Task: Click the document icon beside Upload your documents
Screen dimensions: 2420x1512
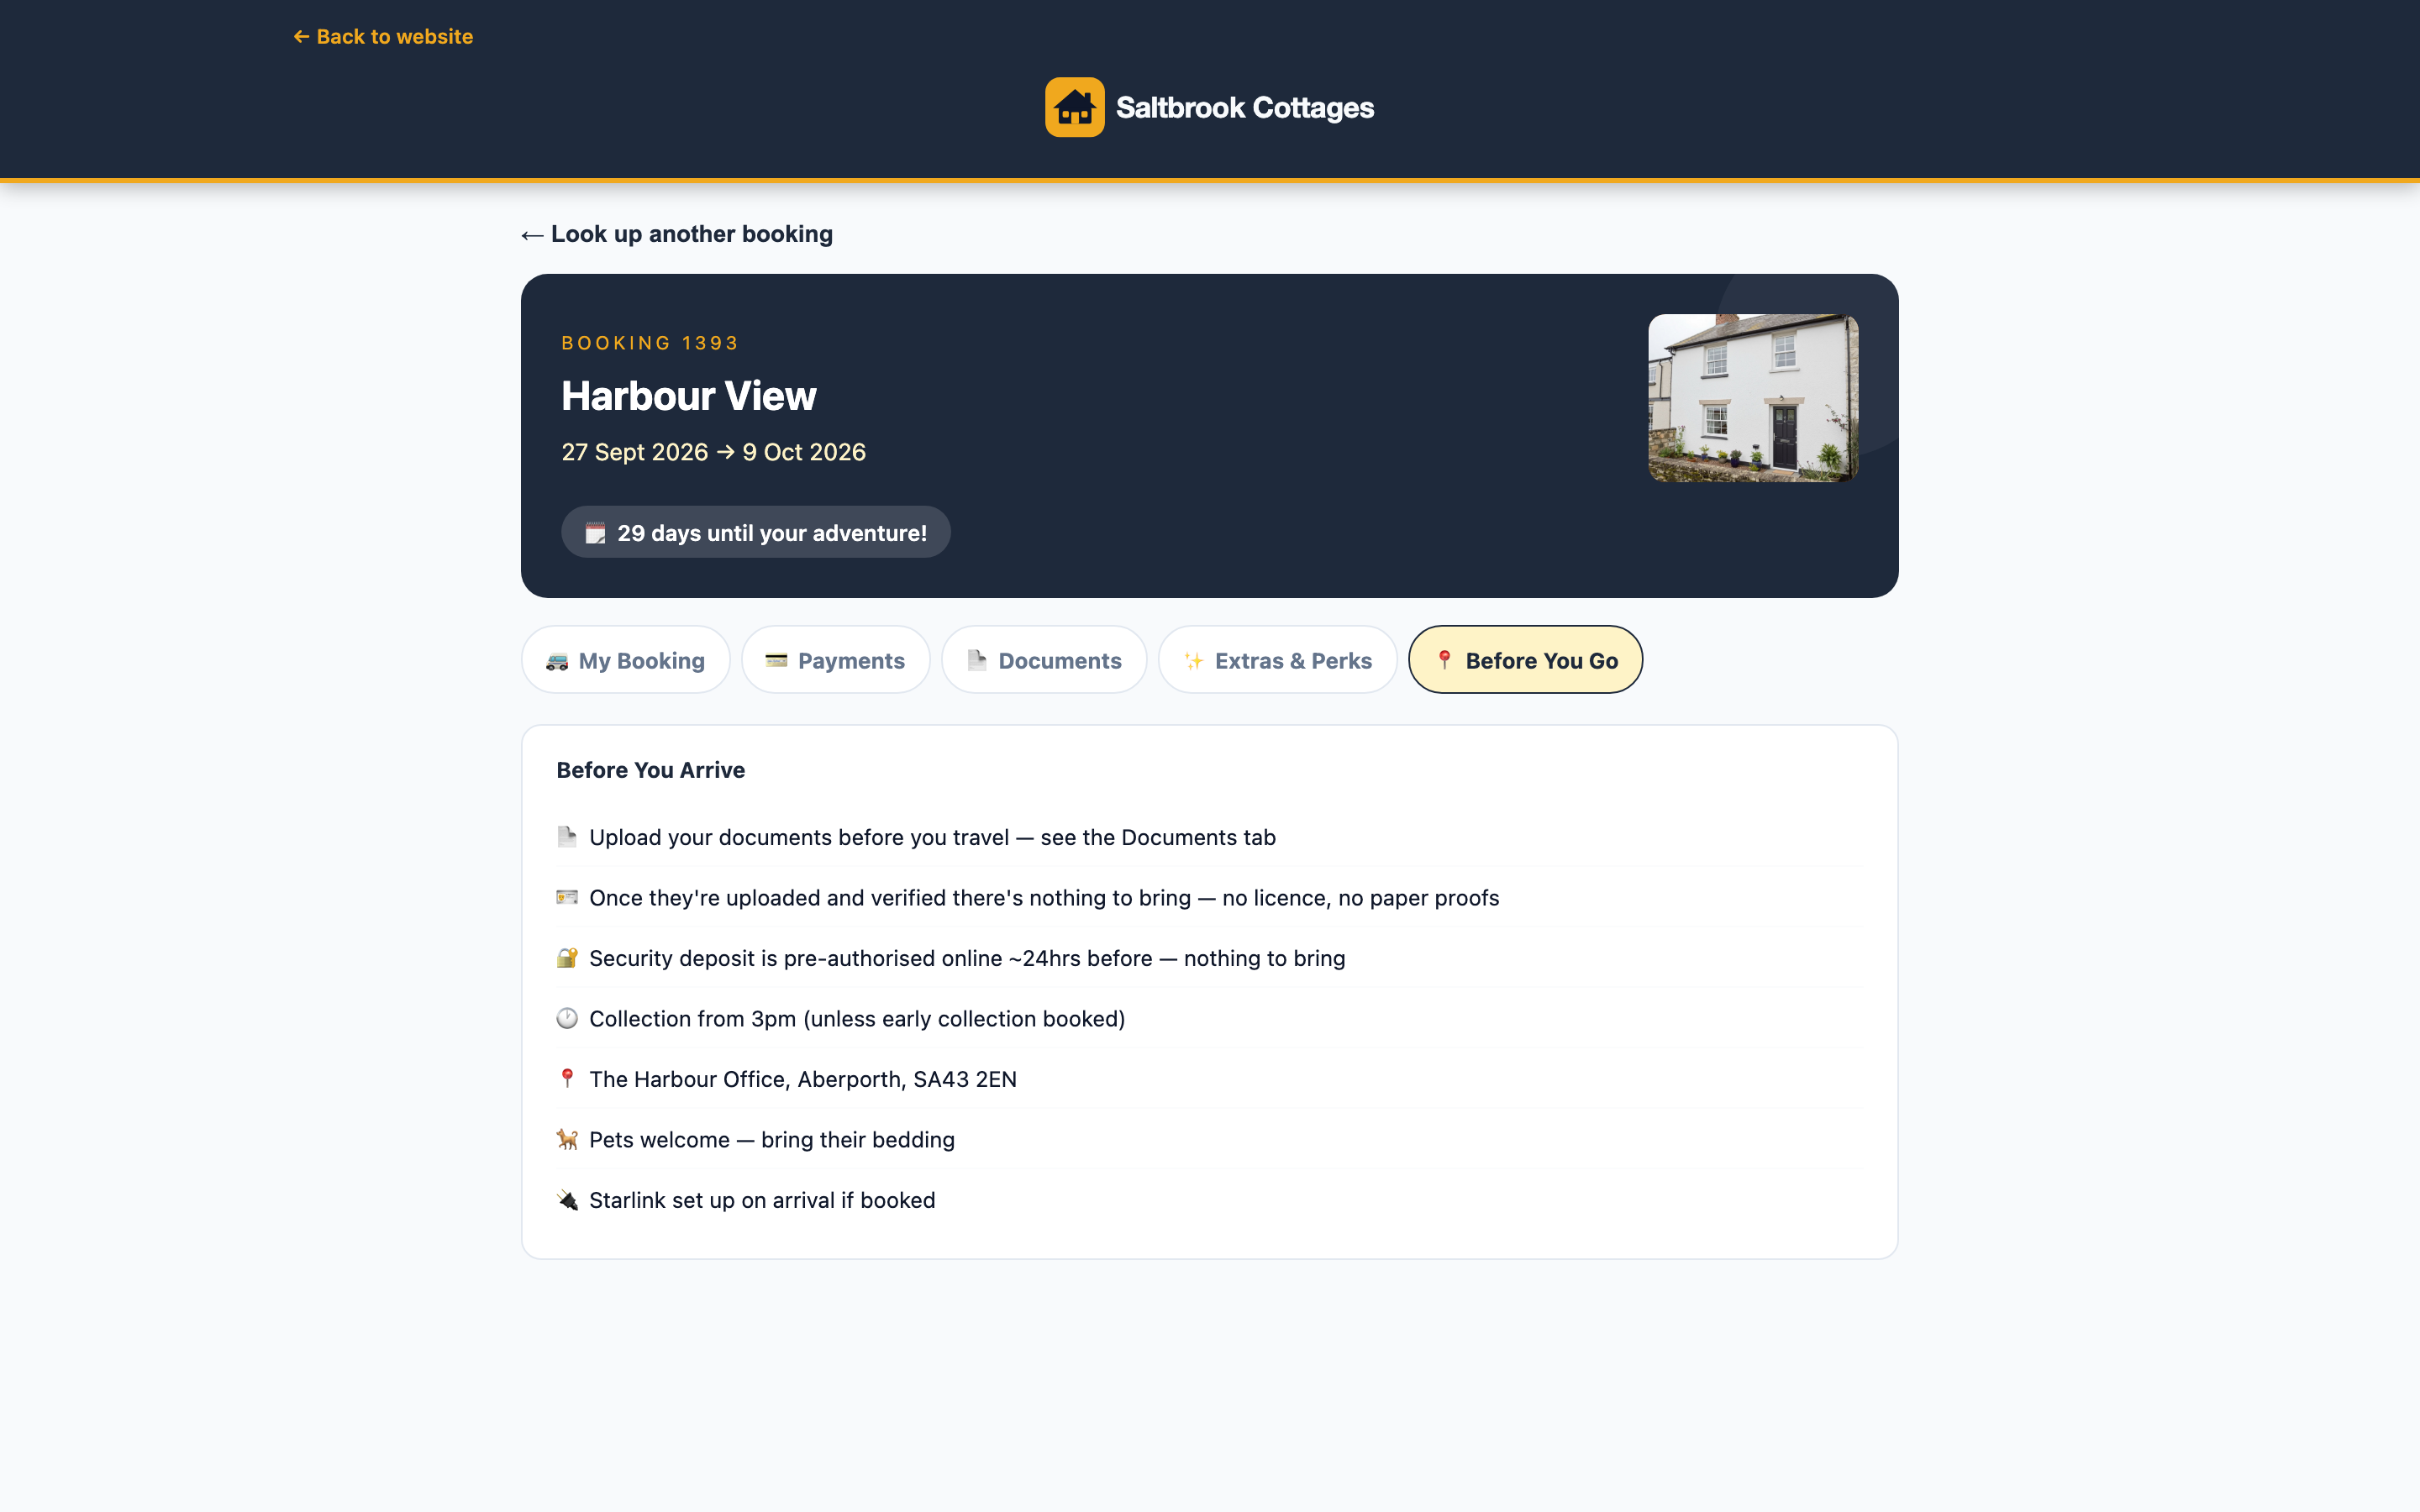Action: coord(567,837)
